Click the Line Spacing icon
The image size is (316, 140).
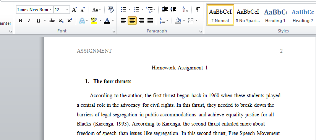[x=162, y=21]
